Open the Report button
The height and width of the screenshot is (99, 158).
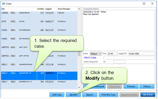[90, 95]
